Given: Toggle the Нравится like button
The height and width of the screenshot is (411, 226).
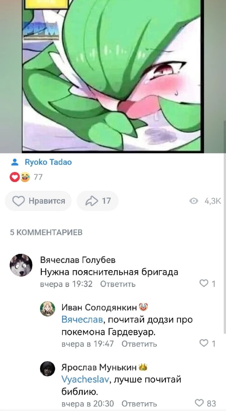Looking at the screenshot, I should pos(38,201).
